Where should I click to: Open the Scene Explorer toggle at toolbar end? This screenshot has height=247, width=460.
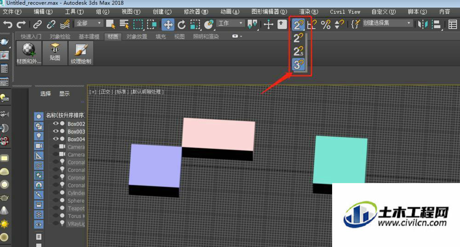pyautogui.click(x=453, y=24)
